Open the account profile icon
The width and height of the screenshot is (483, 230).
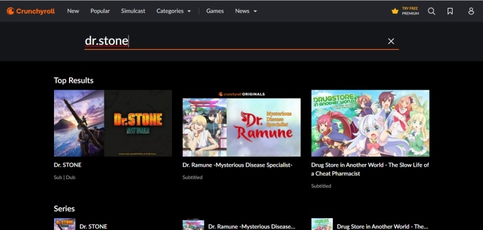point(471,11)
